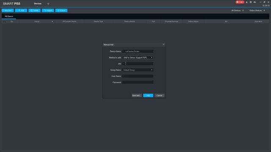Image resolution: width=271 pixels, height=152 pixels.
Task: Tick the select-all checkbox in table header
Action: click(x=5, y=22)
